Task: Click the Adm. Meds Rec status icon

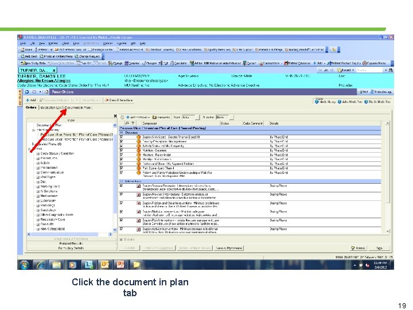Action: [340, 102]
